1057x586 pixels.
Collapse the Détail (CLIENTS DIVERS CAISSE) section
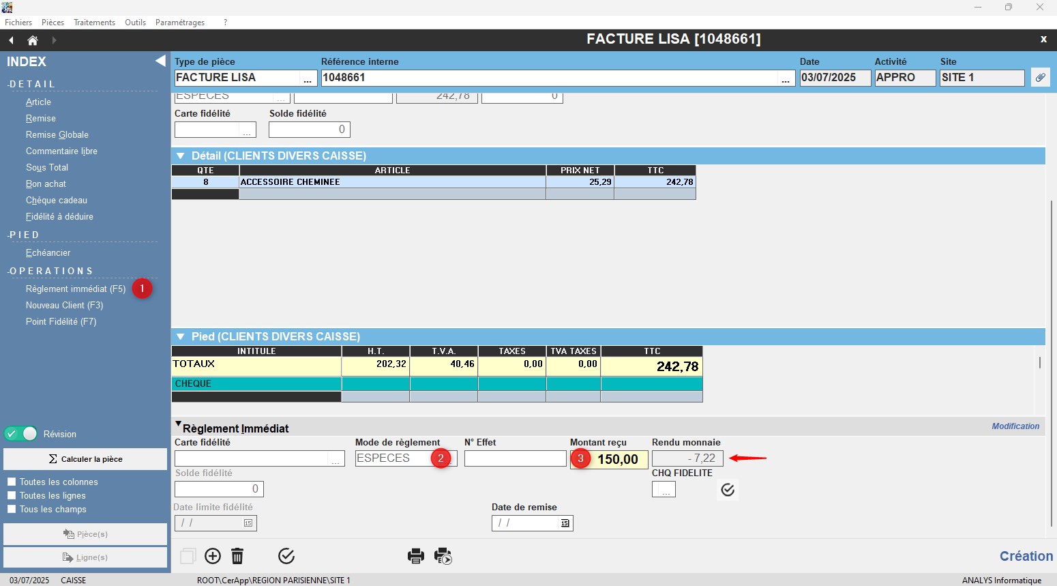[x=181, y=156]
